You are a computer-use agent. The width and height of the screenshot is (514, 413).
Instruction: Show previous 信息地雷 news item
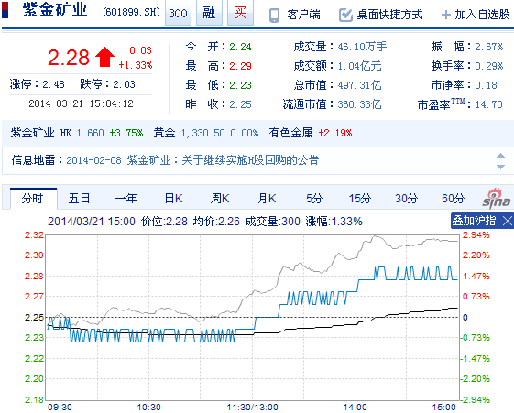coord(500,156)
